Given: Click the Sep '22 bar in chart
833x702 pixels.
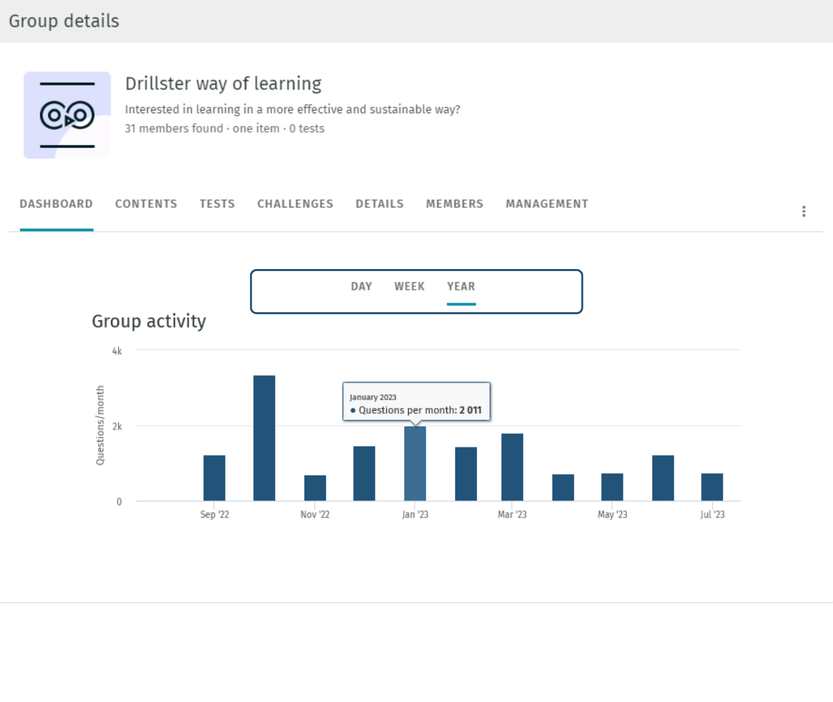Looking at the screenshot, I should (x=214, y=478).
